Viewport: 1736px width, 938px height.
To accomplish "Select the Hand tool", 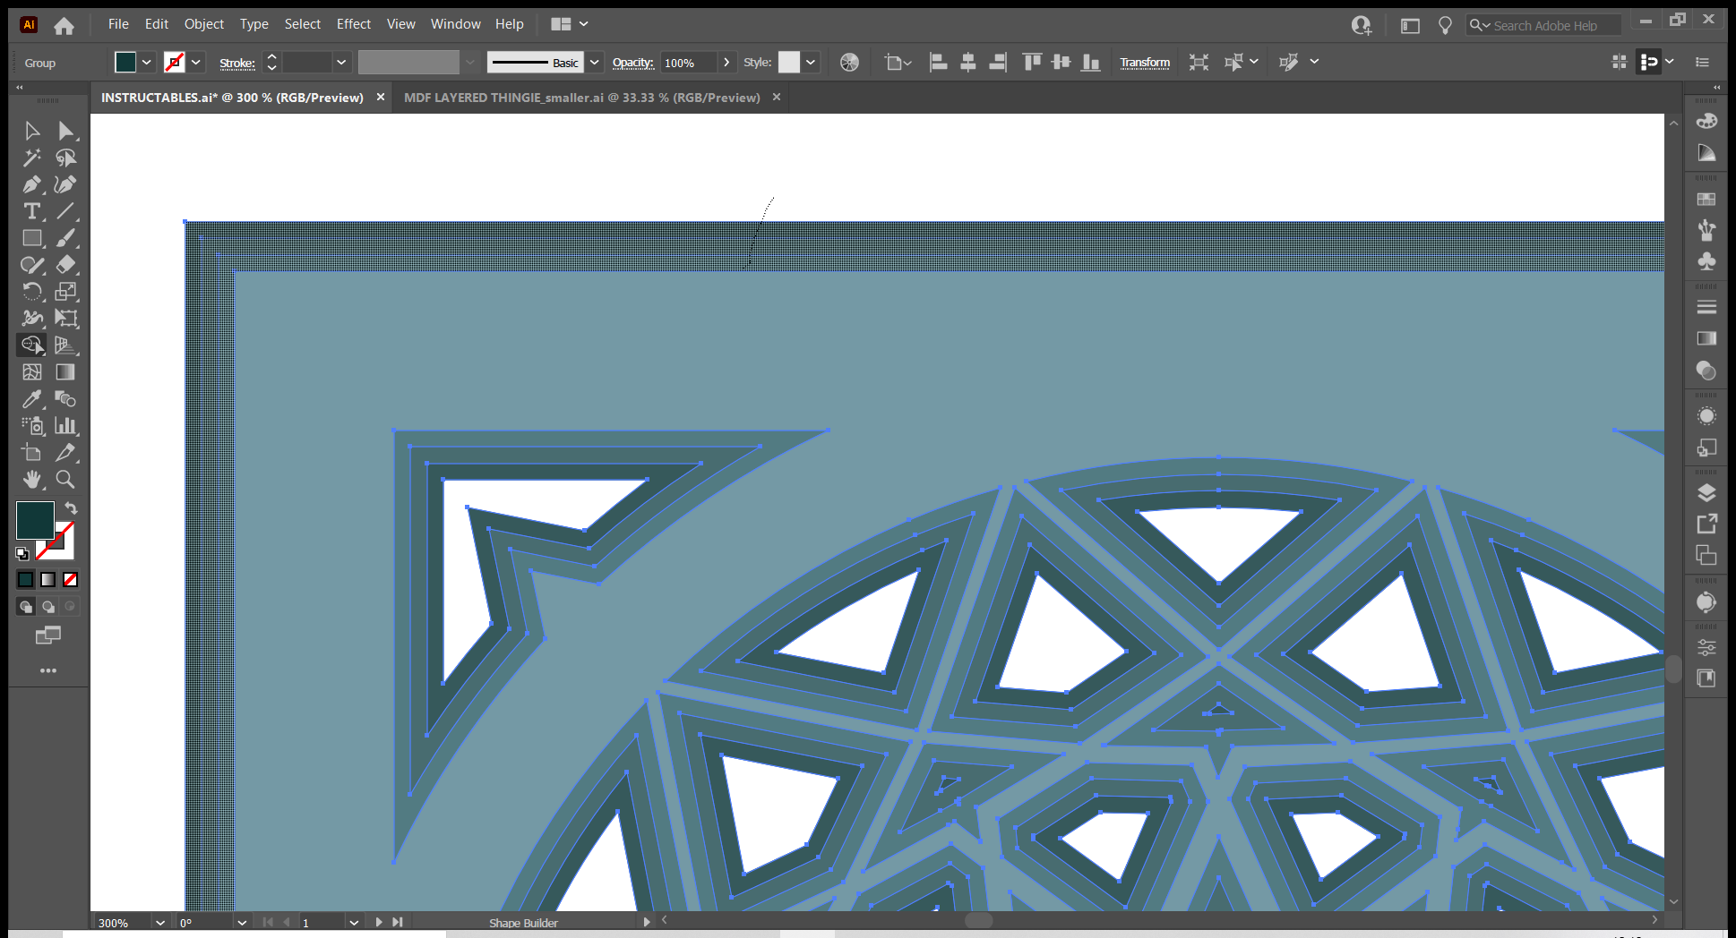I will 32,480.
